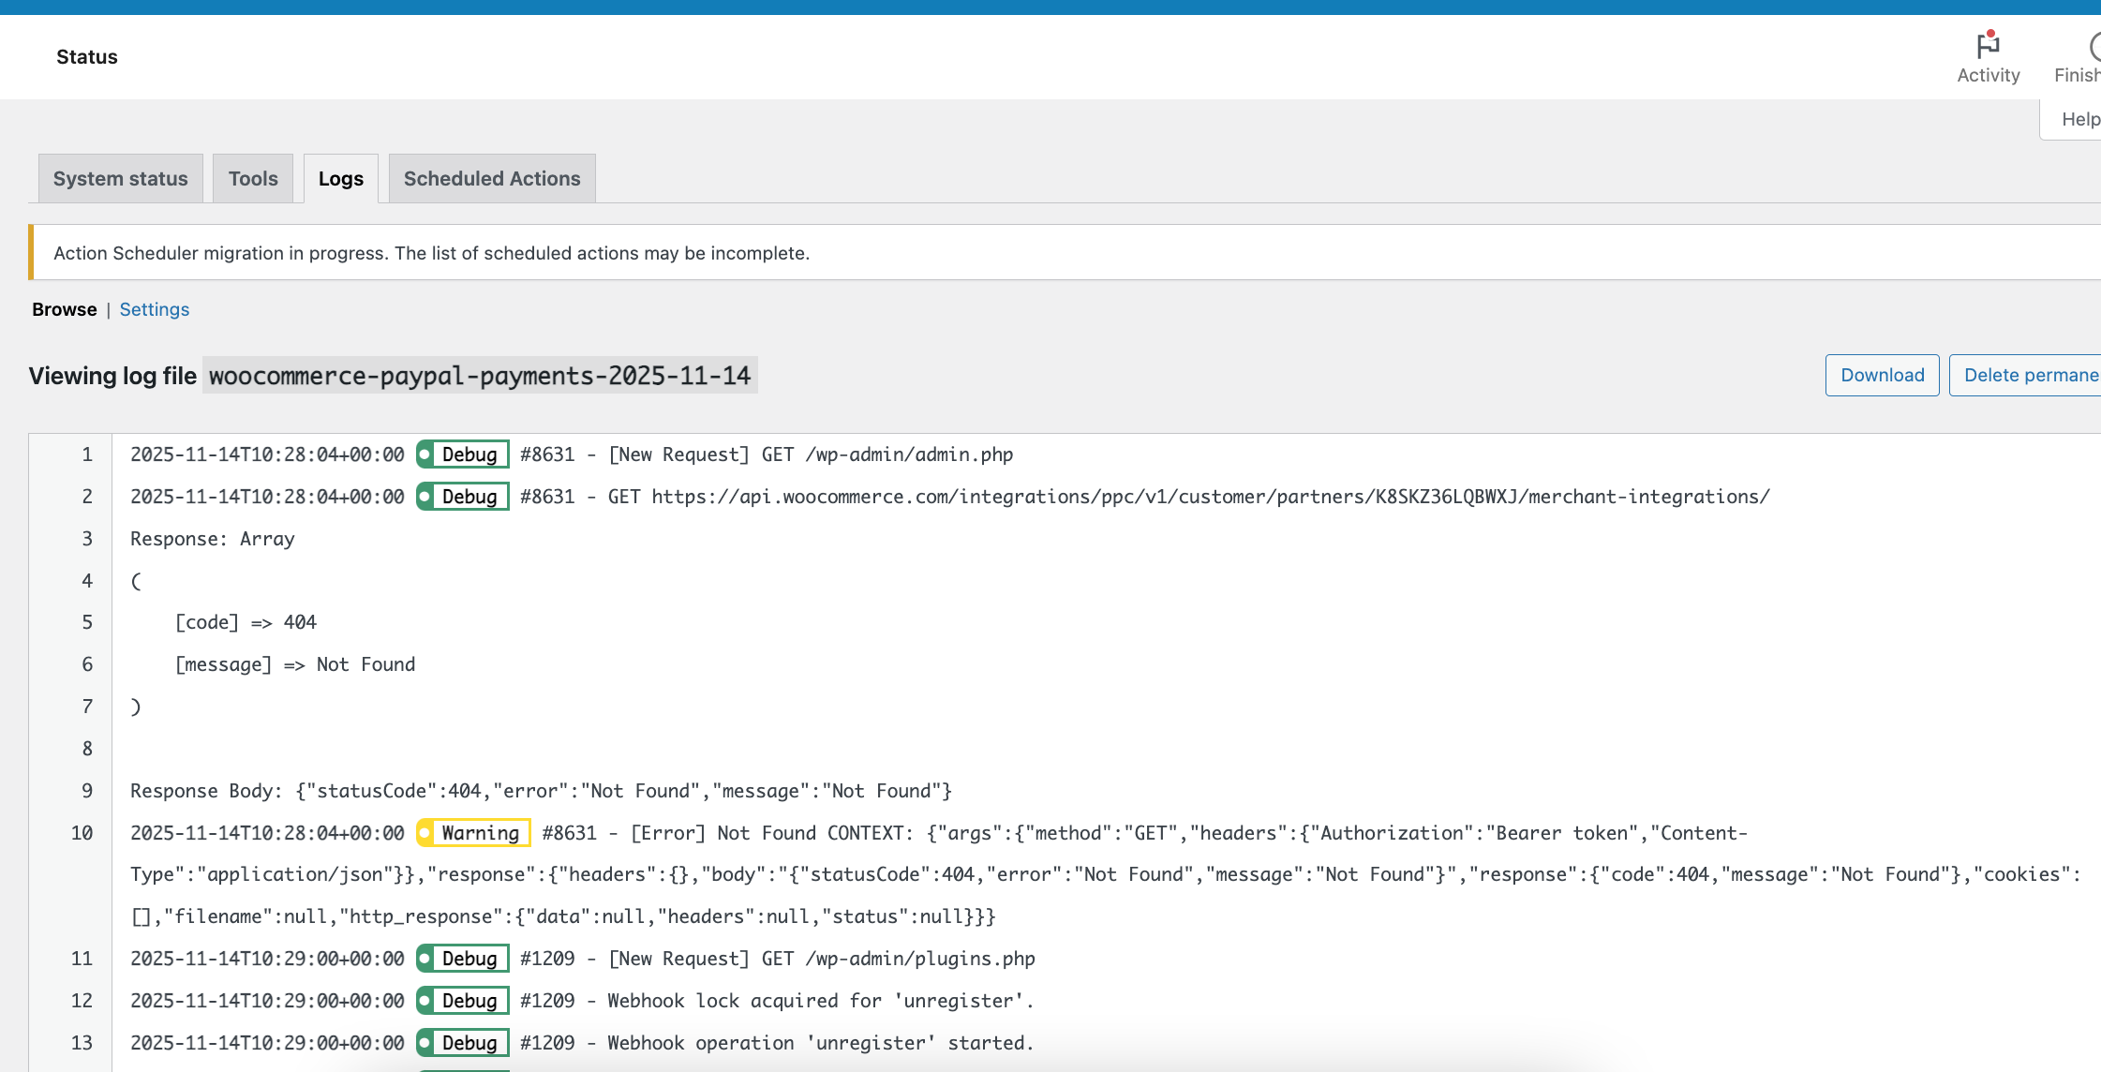Click Debug badge on line 2
The width and height of the screenshot is (2101, 1072).
coord(463,497)
